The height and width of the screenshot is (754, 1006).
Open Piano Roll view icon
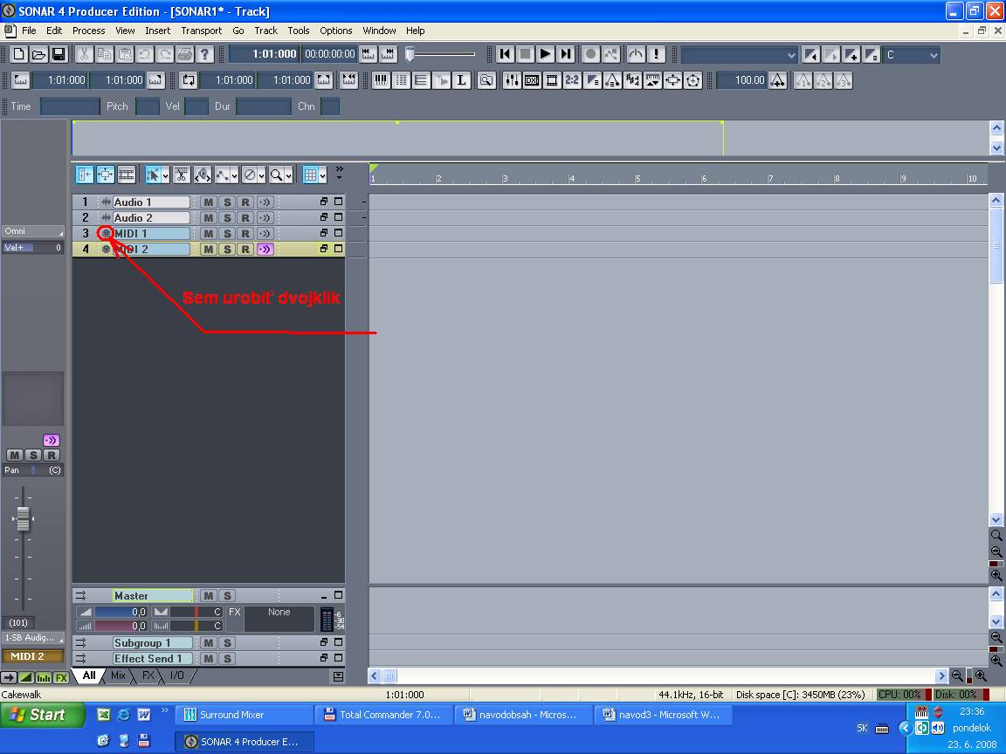pos(381,80)
